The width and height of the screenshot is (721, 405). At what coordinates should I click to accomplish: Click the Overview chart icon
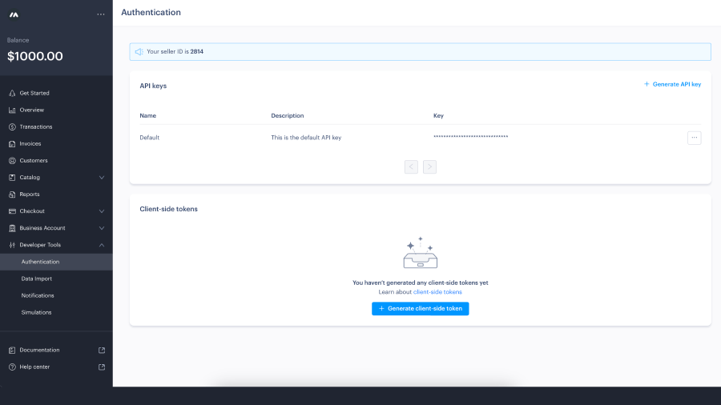pos(12,110)
